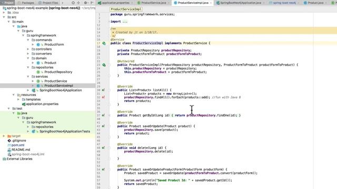337x189 pixels.
Task: Select External Libraries in the tree
Action: pyautogui.click(x=19, y=159)
